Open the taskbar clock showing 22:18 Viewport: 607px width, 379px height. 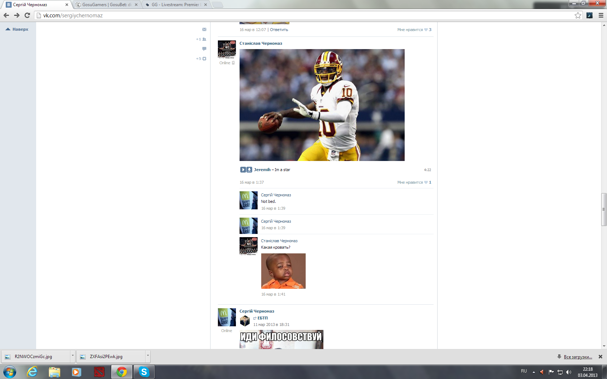(x=587, y=372)
